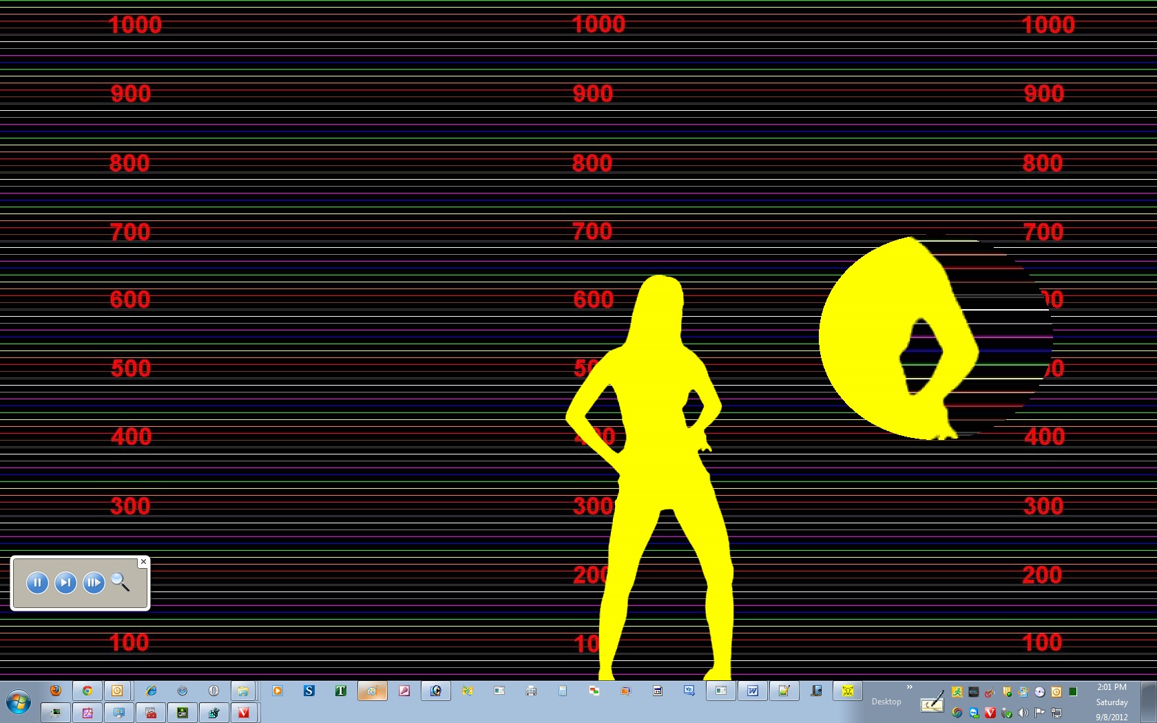
Task: Open Google Chrome from the taskbar
Action: click(x=87, y=691)
